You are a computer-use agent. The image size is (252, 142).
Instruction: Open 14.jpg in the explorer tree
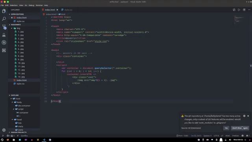pyautogui.click(x=21, y=77)
